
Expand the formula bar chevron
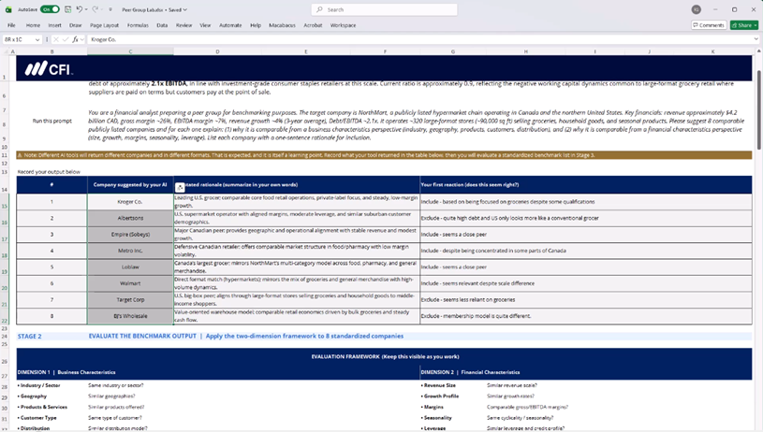755,39
